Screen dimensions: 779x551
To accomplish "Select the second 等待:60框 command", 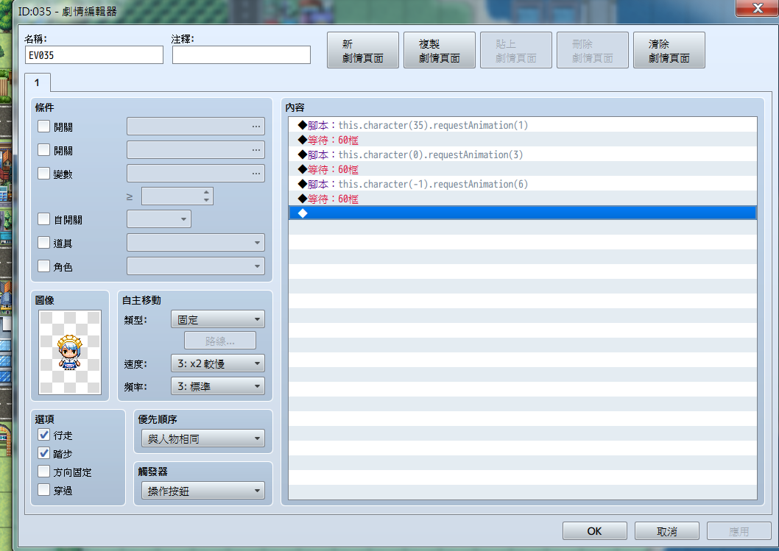I will 523,169.
